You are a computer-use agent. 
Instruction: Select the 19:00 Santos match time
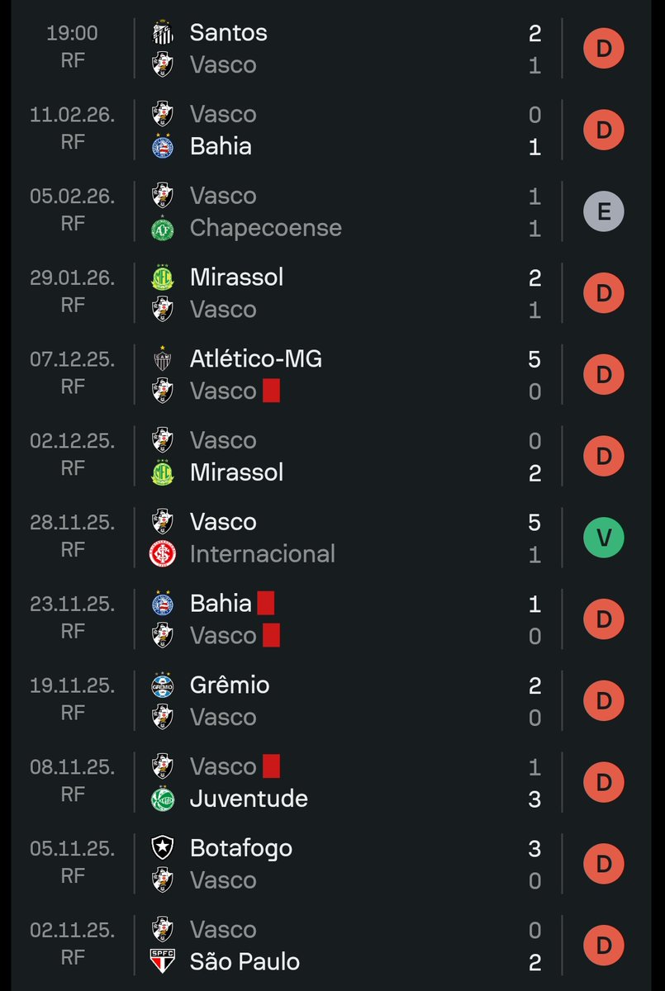point(72,33)
